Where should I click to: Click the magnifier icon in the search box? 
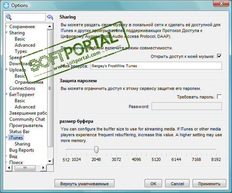tap(9, 17)
